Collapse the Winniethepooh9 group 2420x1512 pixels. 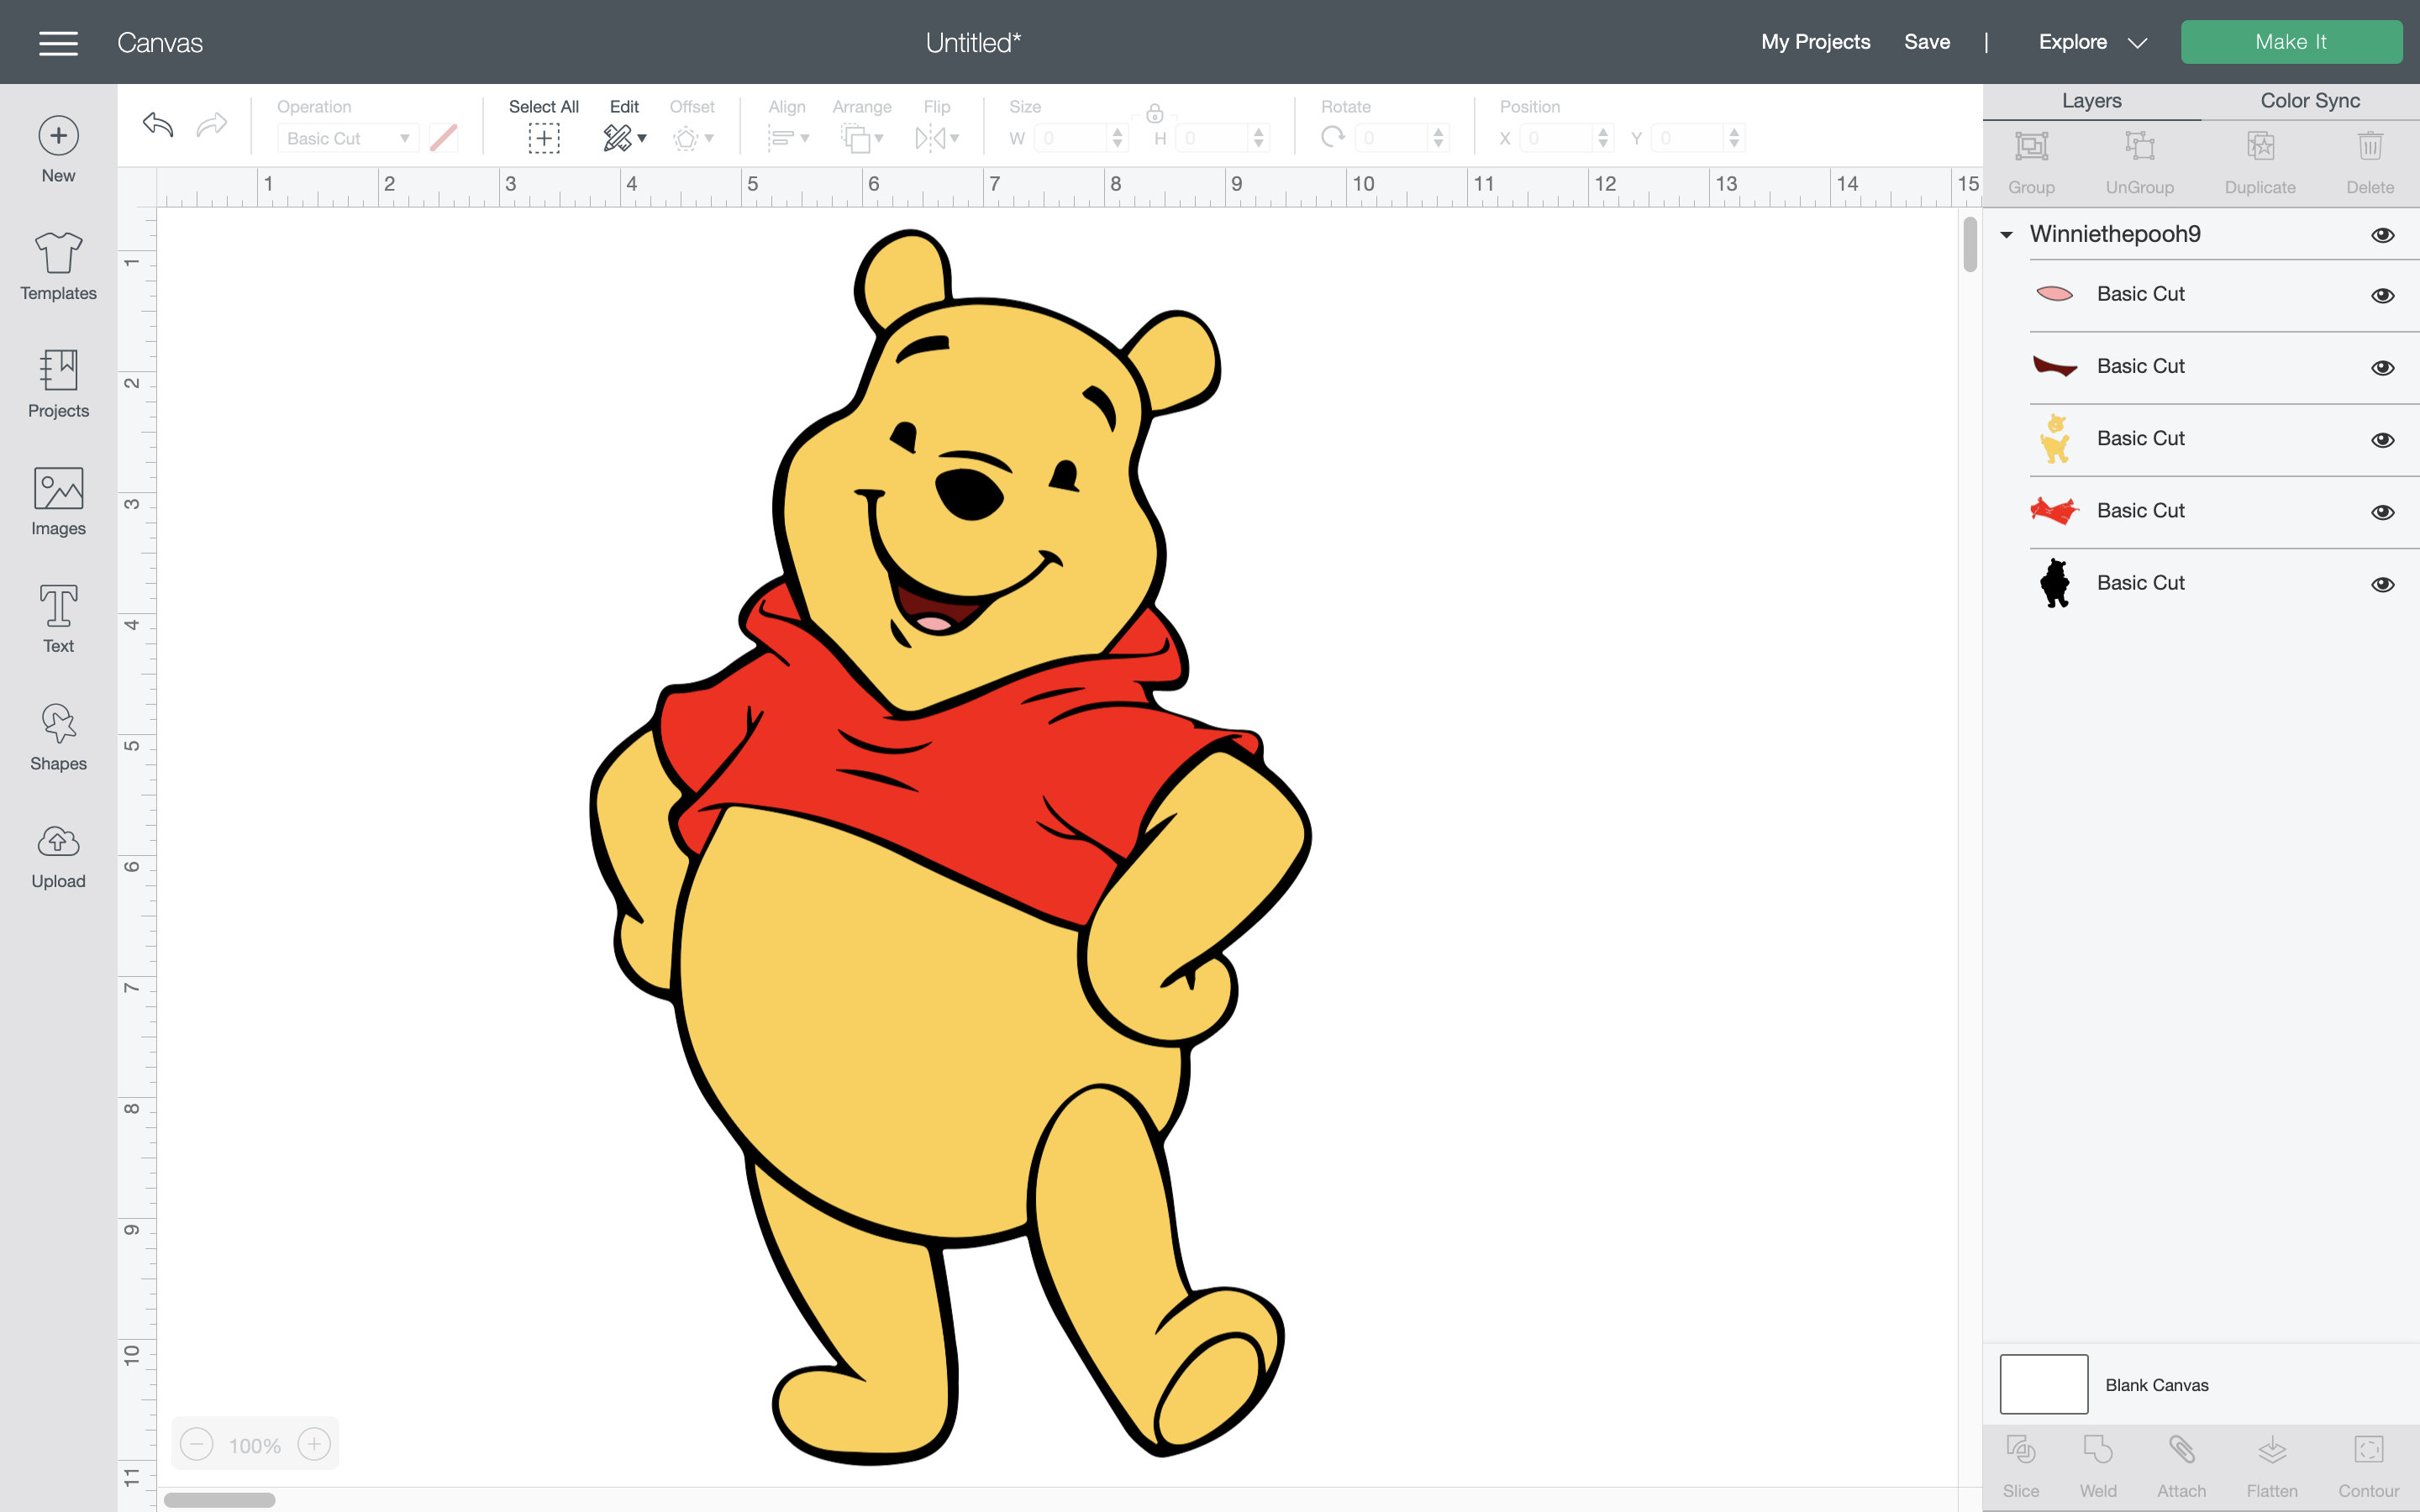(2006, 235)
